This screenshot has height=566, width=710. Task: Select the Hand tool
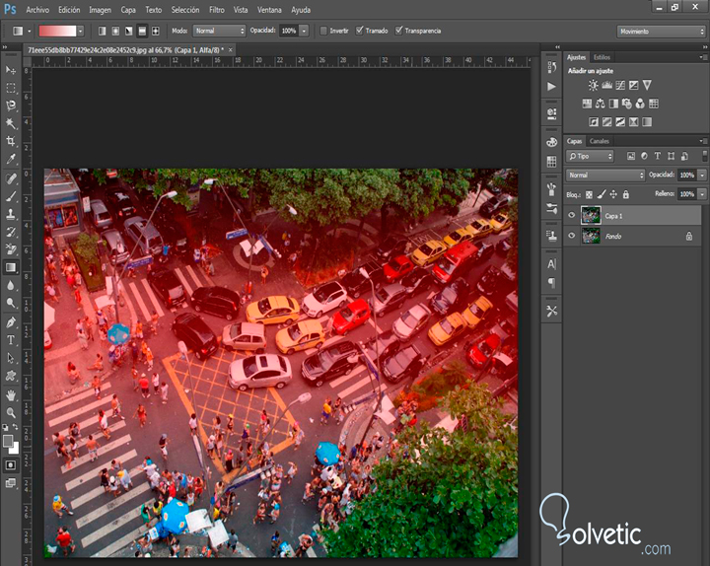(11, 395)
